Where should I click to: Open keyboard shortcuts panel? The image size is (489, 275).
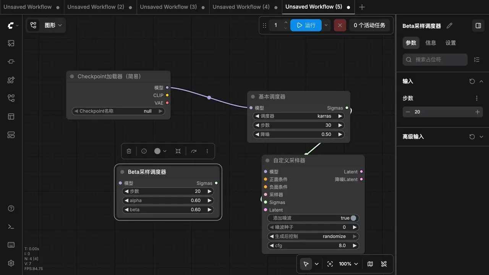(x=11, y=245)
